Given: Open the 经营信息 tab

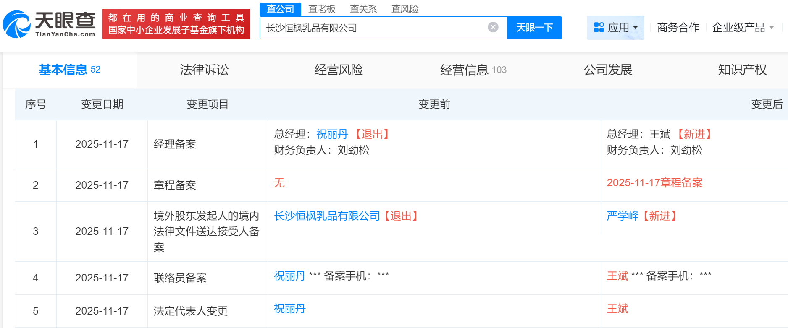Looking at the screenshot, I should [x=473, y=70].
